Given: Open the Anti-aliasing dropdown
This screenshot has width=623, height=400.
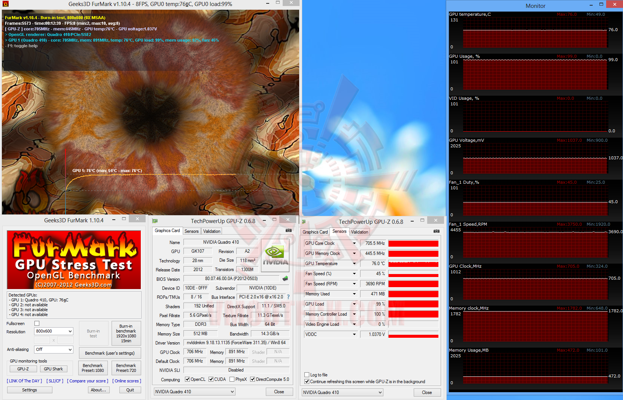Looking at the screenshot, I should click(x=54, y=349).
